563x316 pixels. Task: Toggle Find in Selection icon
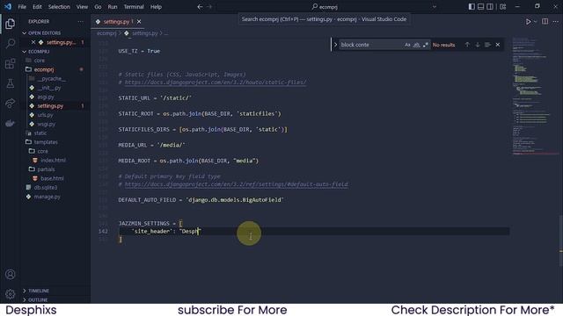(487, 45)
